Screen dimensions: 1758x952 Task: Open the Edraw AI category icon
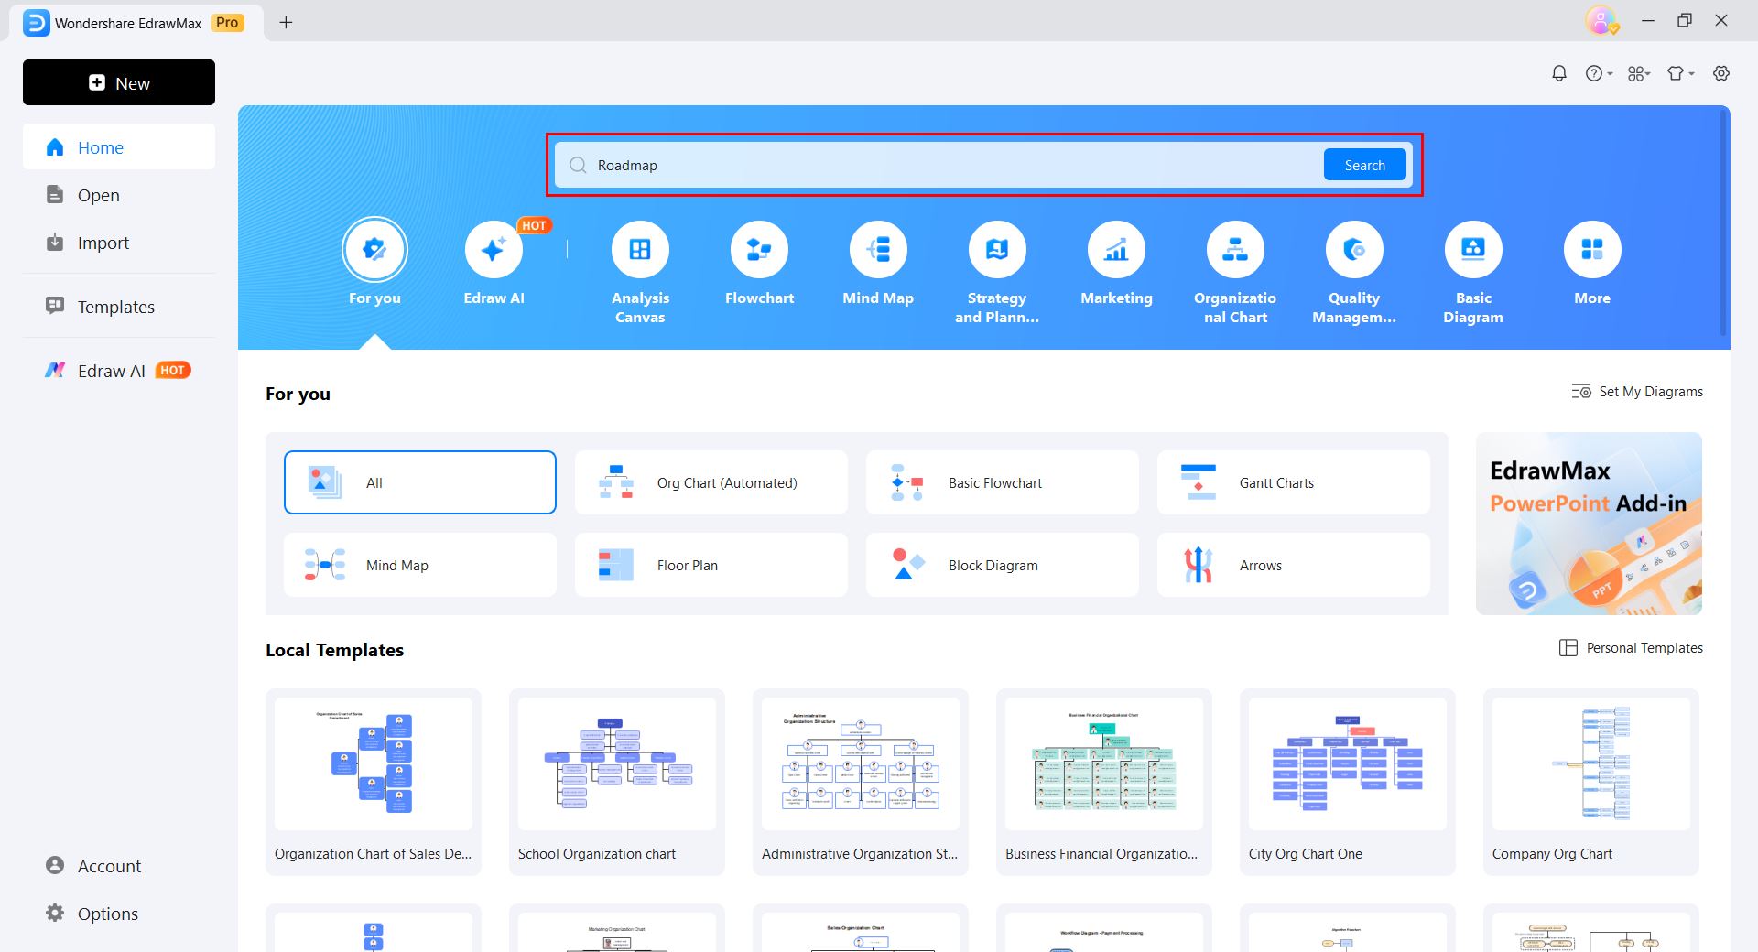point(494,250)
